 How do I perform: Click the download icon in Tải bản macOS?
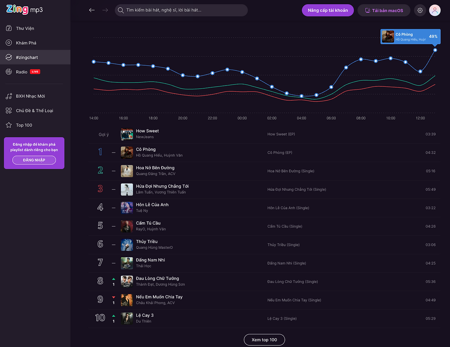point(367,11)
